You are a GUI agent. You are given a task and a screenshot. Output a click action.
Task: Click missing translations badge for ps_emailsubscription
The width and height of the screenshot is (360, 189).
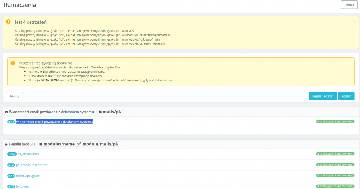click(335, 165)
